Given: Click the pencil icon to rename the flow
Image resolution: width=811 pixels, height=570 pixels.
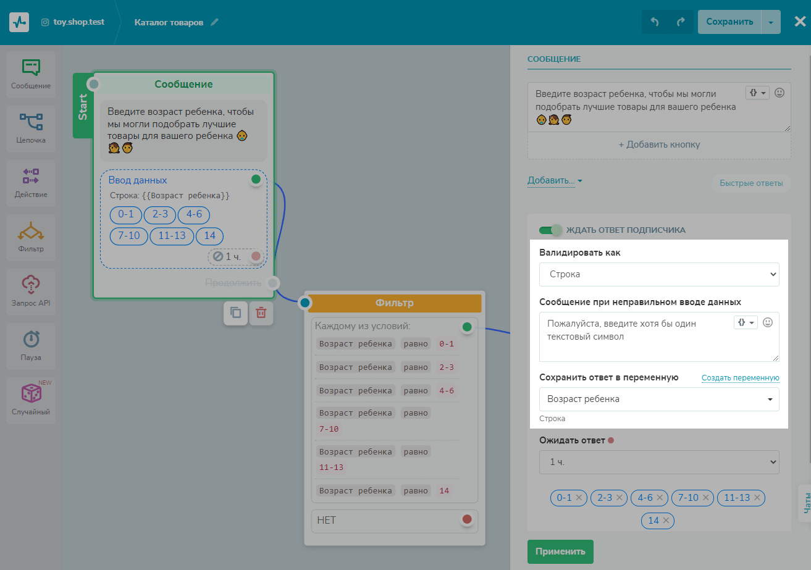Looking at the screenshot, I should coord(214,22).
